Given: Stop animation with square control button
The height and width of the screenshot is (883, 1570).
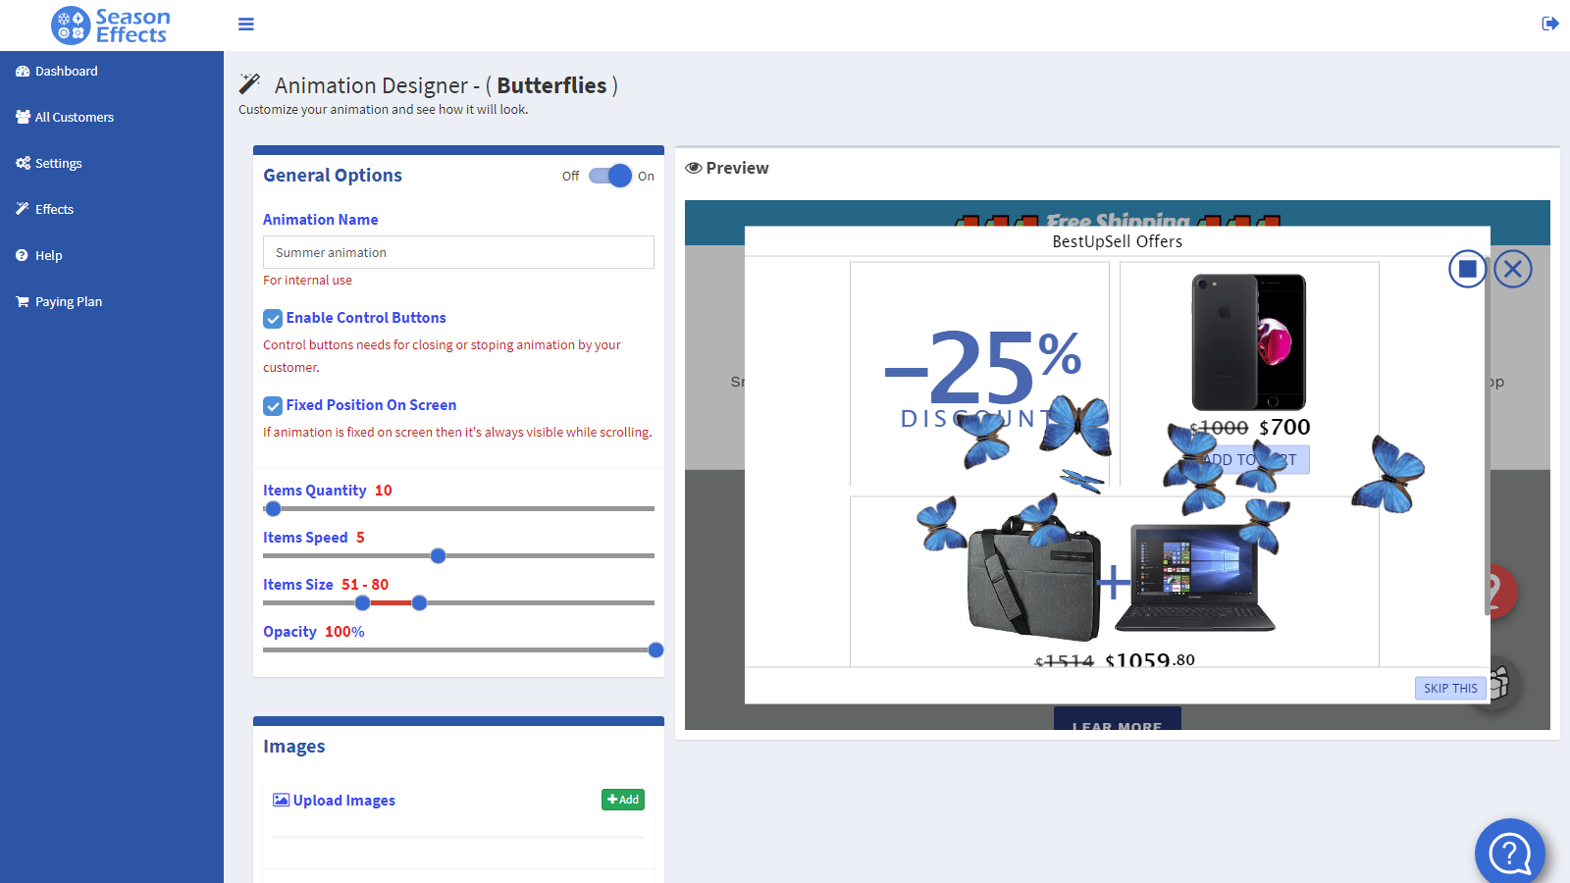Looking at the screenshot, I should coord(1467,269).
